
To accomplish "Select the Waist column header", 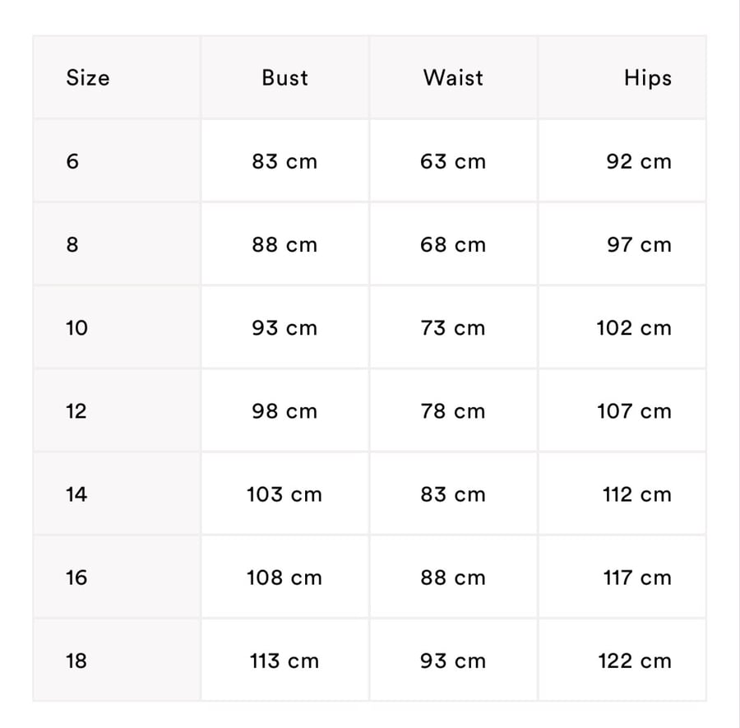I will [x=453, y=78].
